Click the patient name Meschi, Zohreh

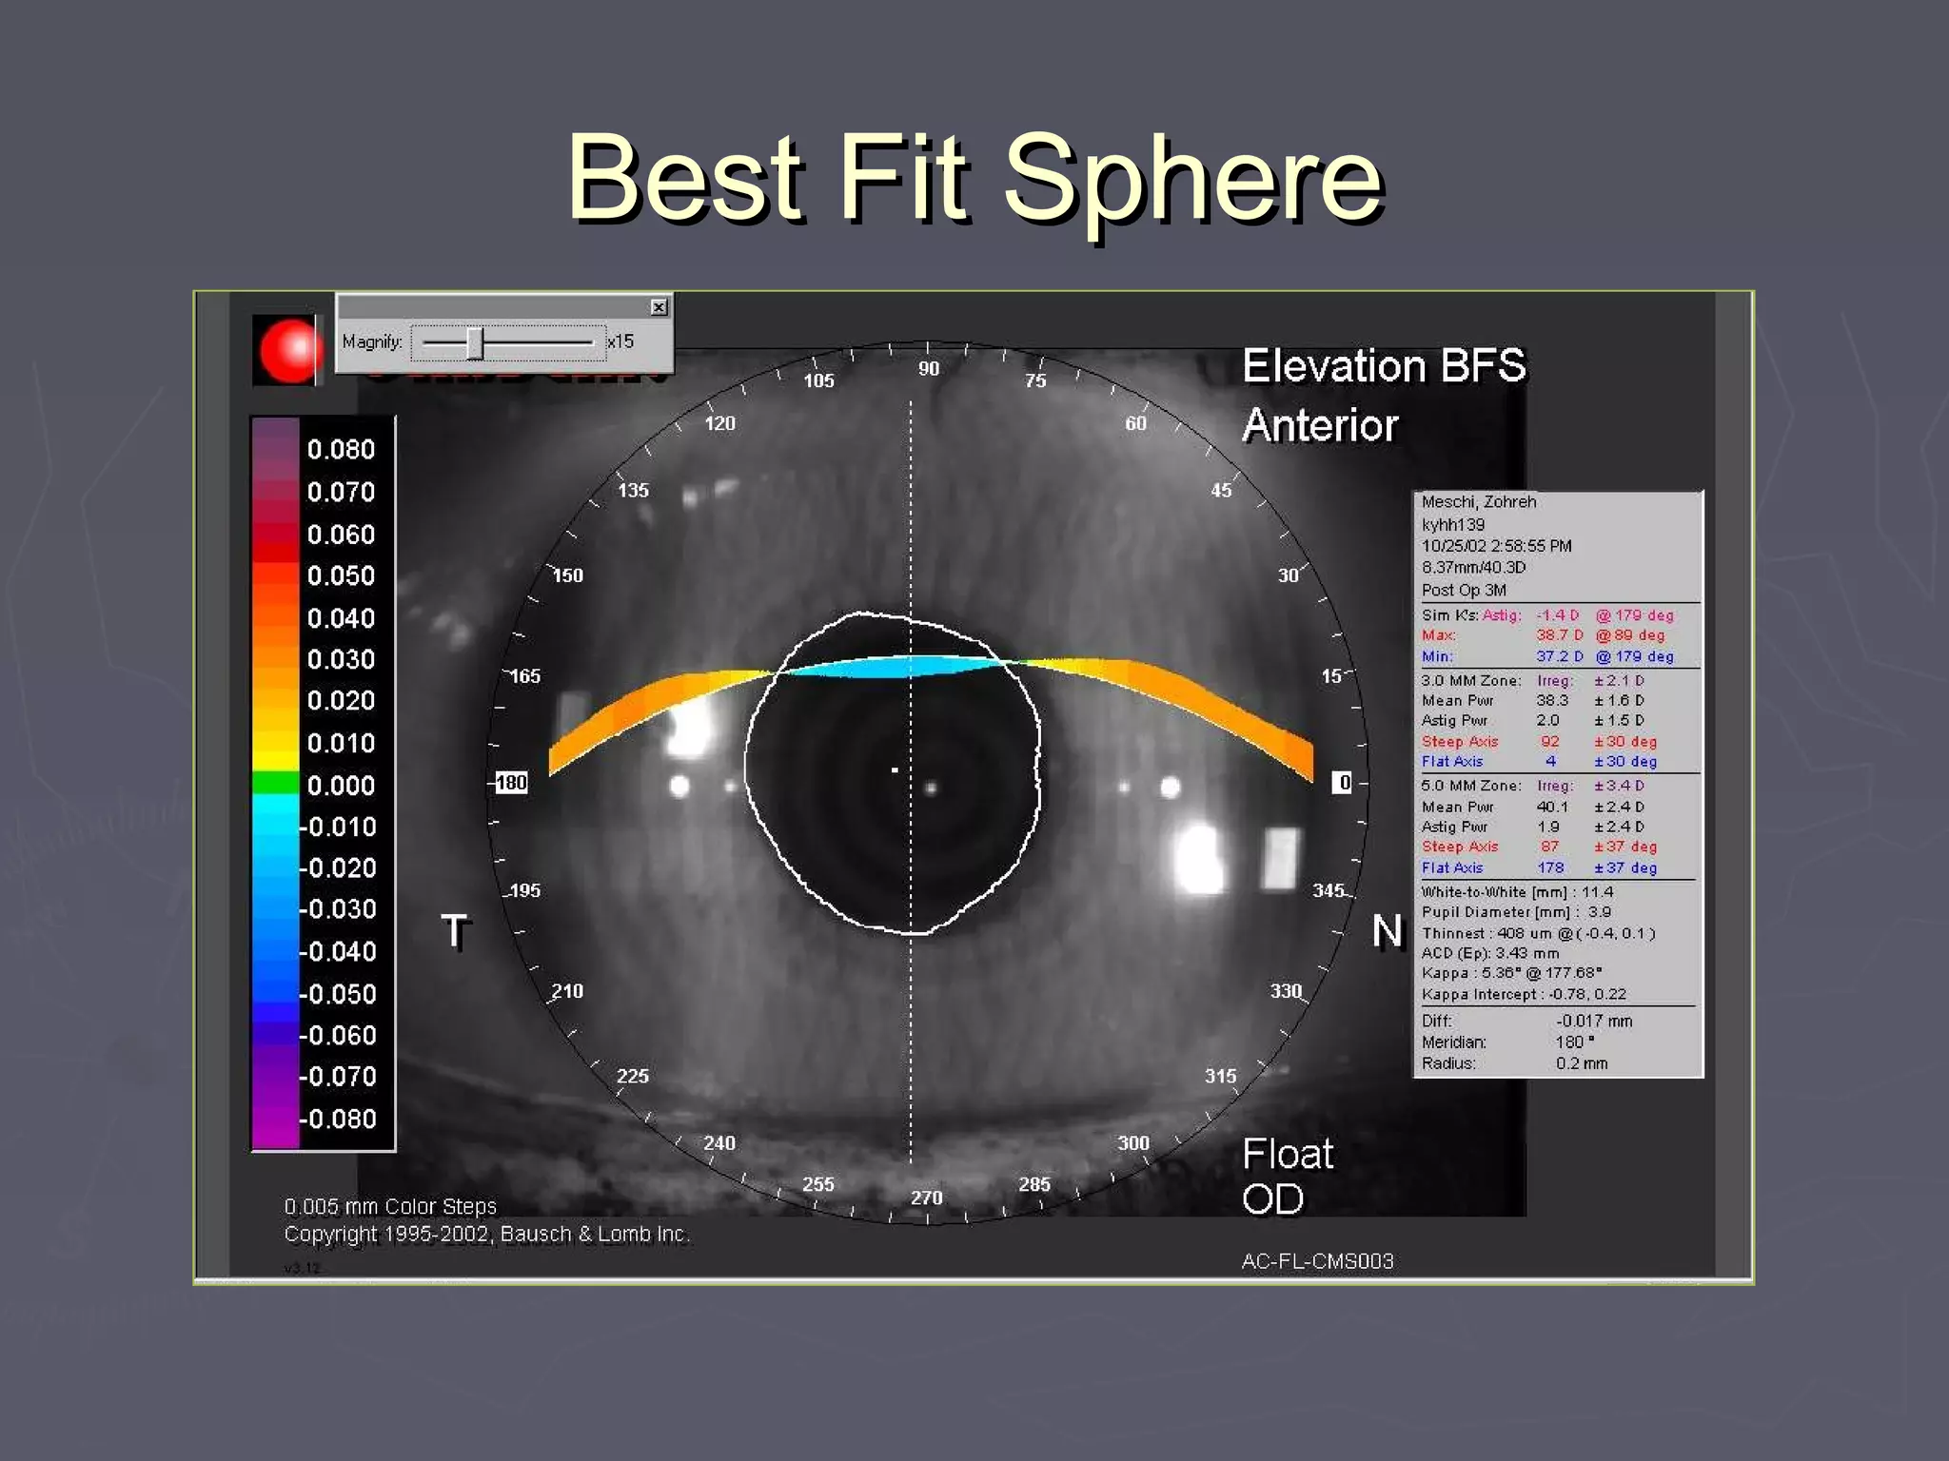(1479, 502)
